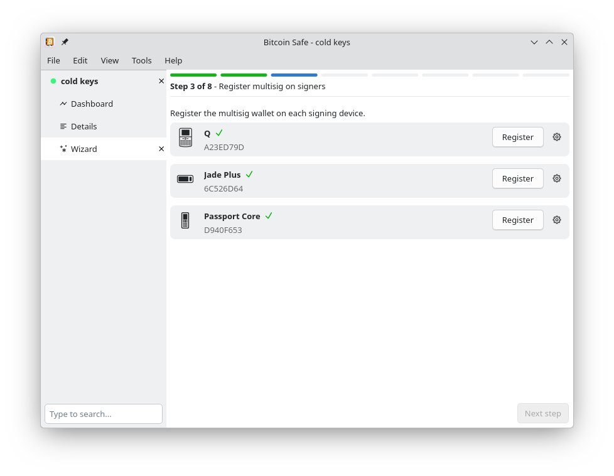Click fingerprint 6C526D64 text
614x476 pixels.
tap(224, 189)
